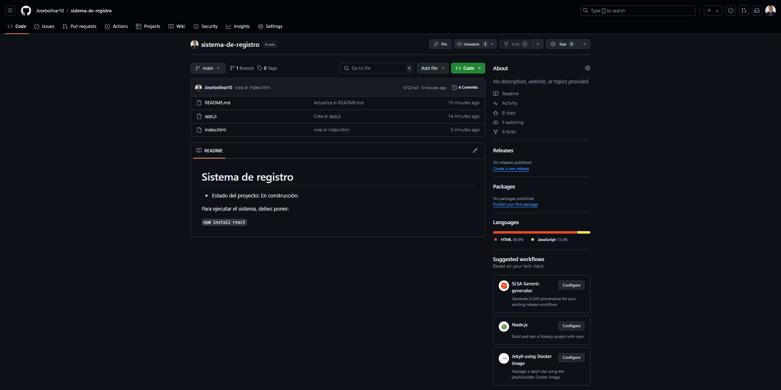Open the HTML 86.6% language link
This screenshot has height=390, width=781.
[509, 240]
